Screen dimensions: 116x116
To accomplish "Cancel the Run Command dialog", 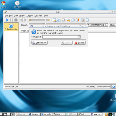I will point(80,43).
